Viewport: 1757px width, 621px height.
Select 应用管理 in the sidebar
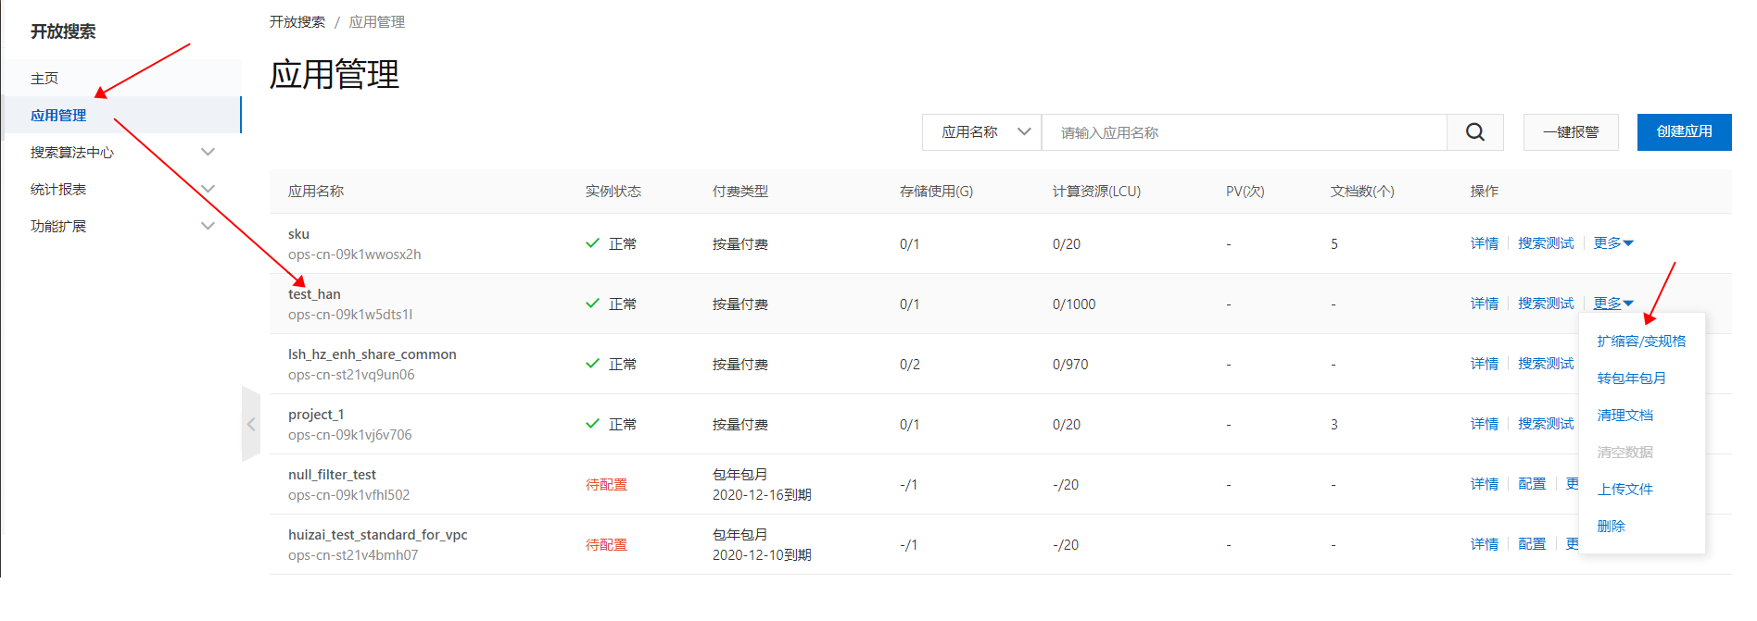click(58, 115)
